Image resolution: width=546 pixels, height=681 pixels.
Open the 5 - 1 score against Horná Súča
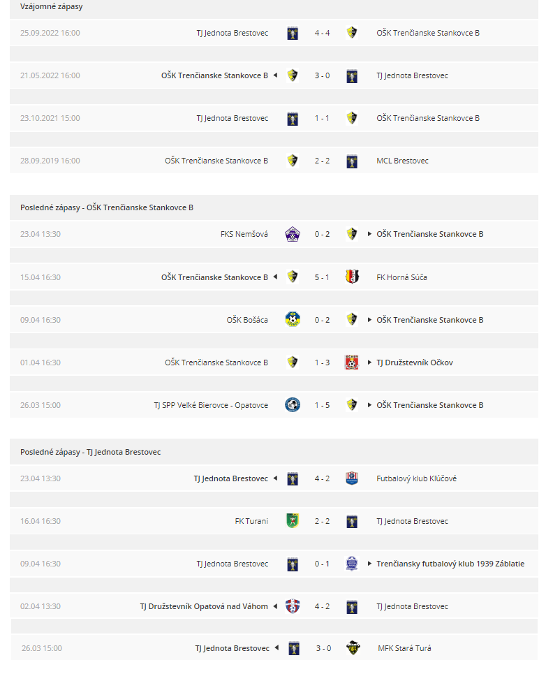(x=322, y=277)
